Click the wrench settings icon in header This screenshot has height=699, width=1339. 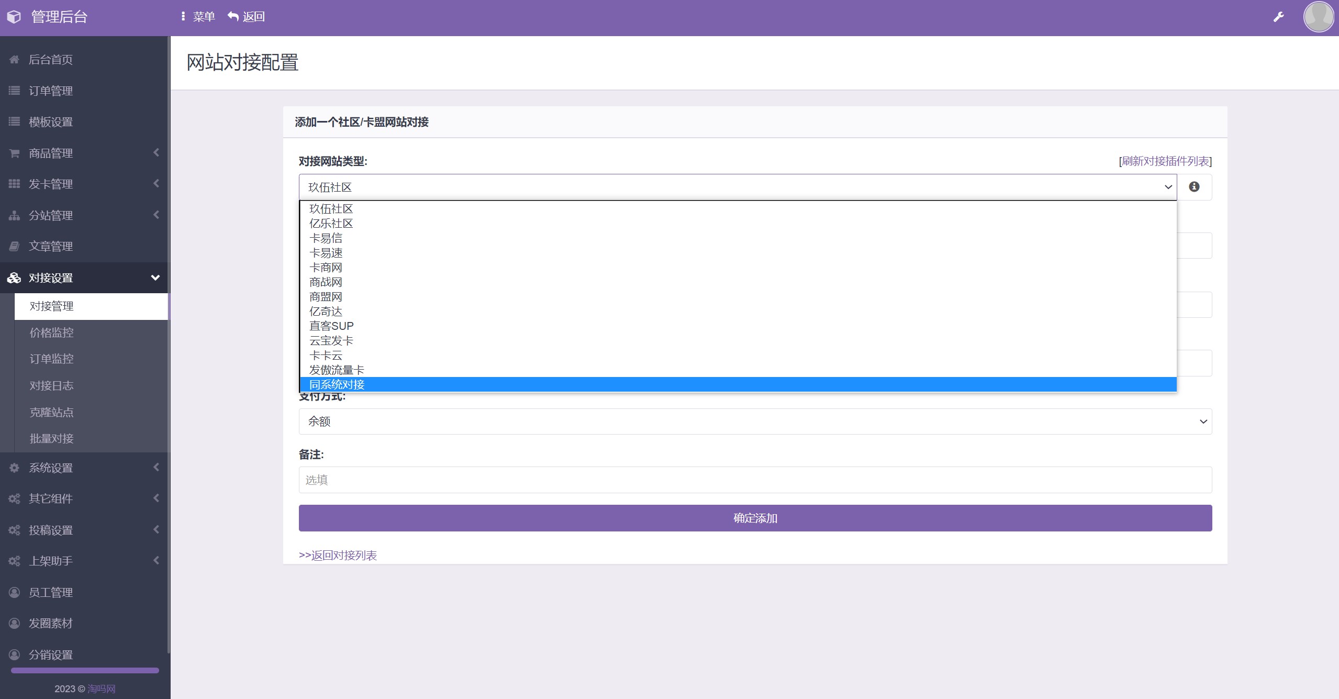(1278, 17)
